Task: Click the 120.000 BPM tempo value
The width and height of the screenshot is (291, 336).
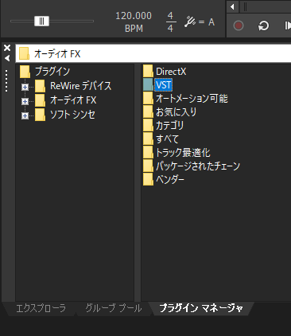Action: pos(134,21)
